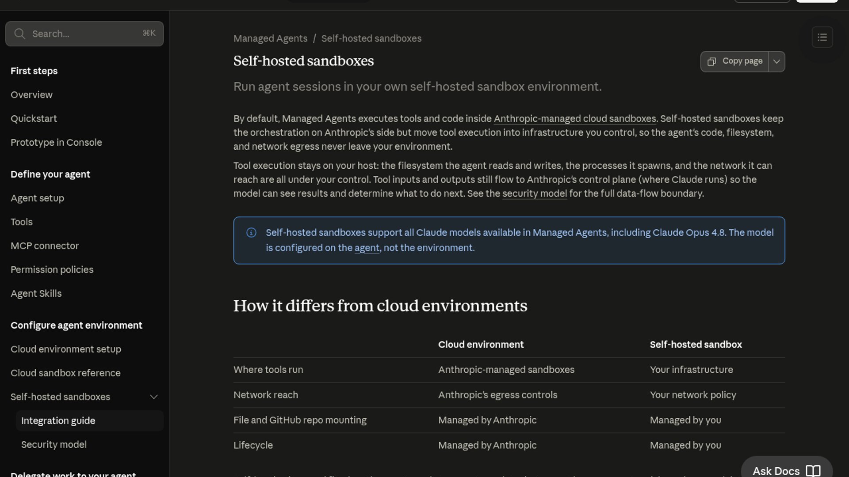Click the How it differs from cloud environments heading
Screen dimensions: 849x477
click(380, 306)
